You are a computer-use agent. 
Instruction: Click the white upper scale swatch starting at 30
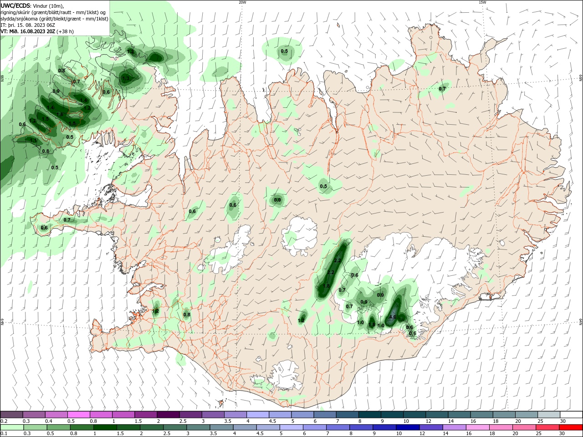point(571,415)
